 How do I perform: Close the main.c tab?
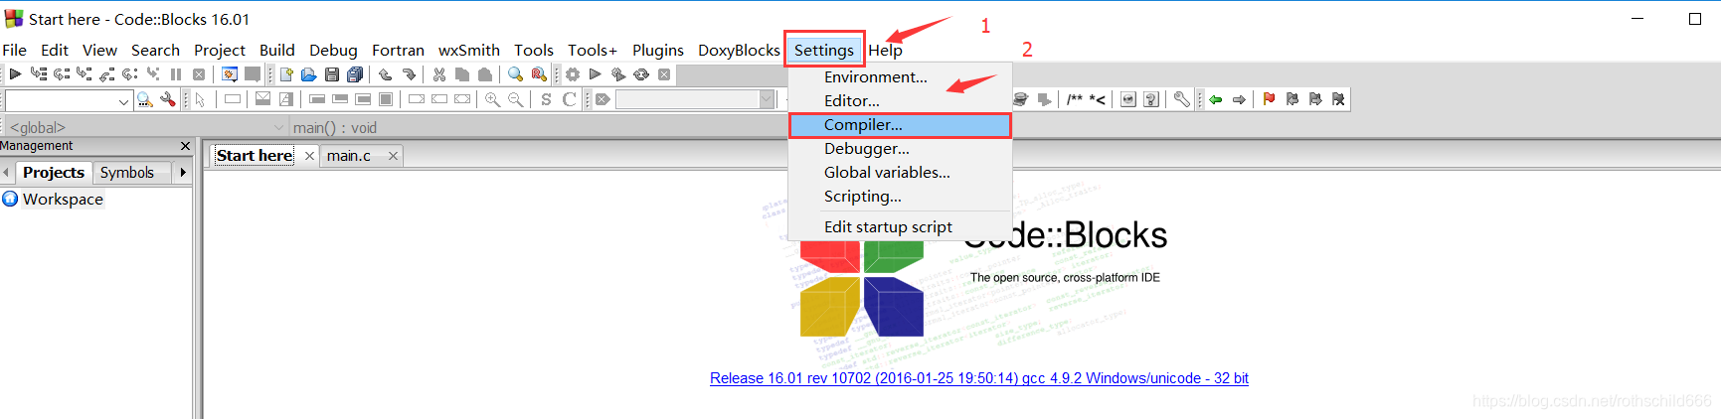(x=394, y=156)
